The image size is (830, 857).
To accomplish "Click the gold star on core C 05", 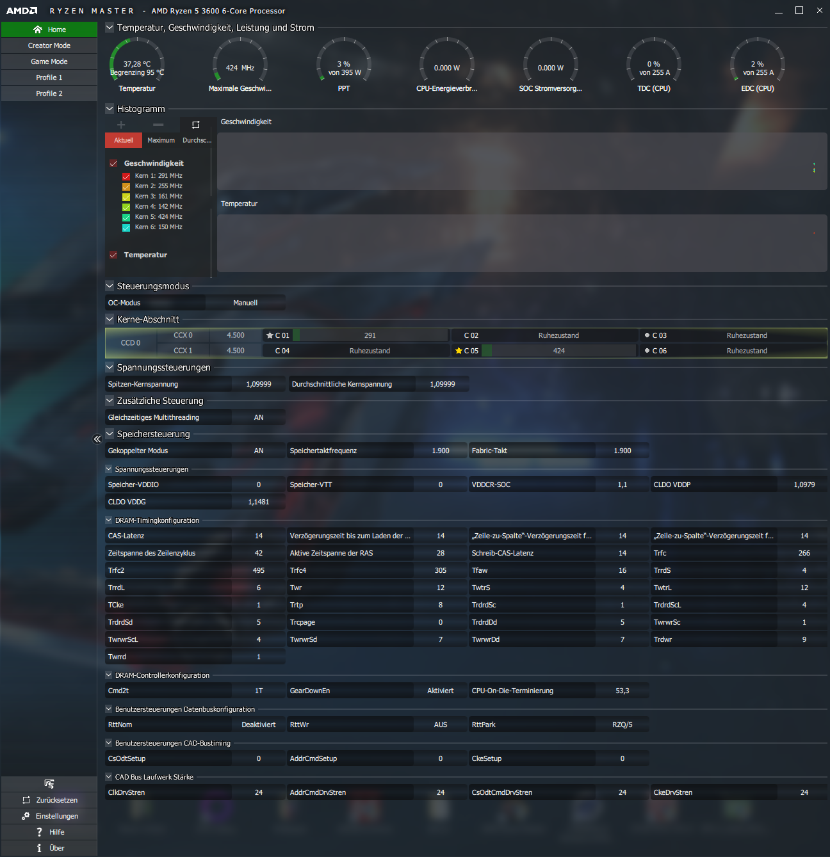I will (459, 351).
